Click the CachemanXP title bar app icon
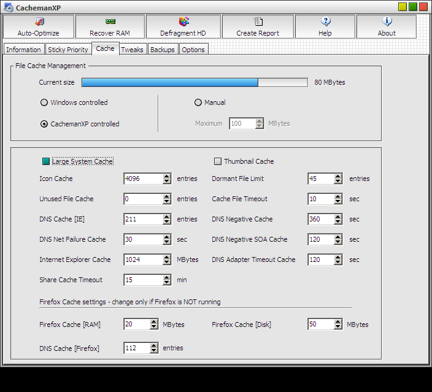This screenshot has height=392, width=432. (8, 8)
